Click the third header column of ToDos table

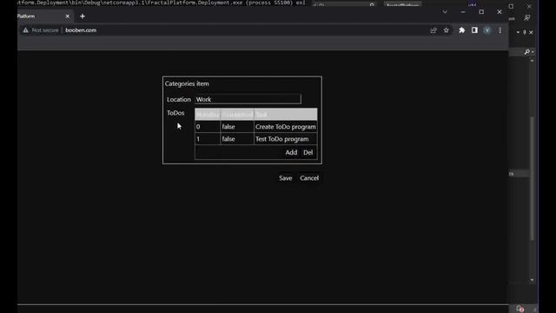(x=286, y=114)
